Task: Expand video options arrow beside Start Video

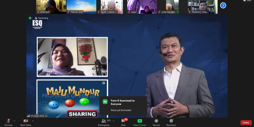Action: [33, 121]
